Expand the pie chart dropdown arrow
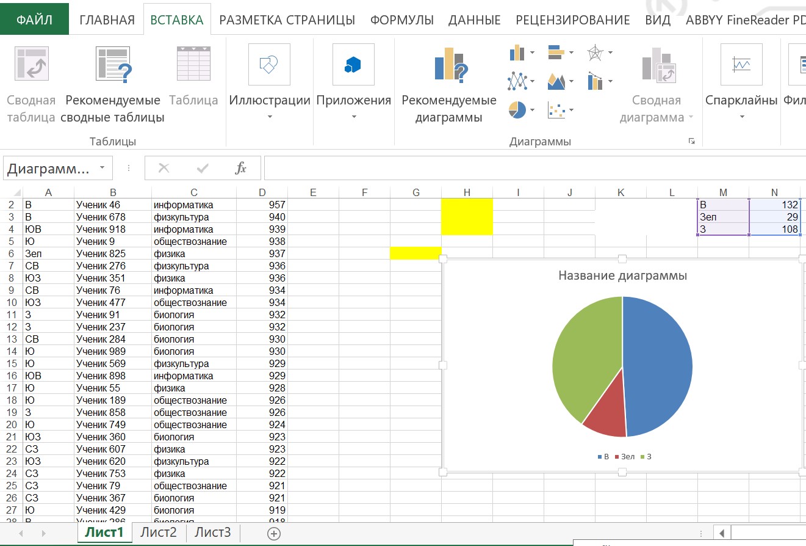Screen dimensions: 806x546 click(532, 111)
